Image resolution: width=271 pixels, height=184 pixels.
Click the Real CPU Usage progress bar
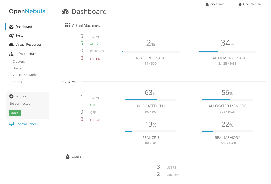(151, 52)
